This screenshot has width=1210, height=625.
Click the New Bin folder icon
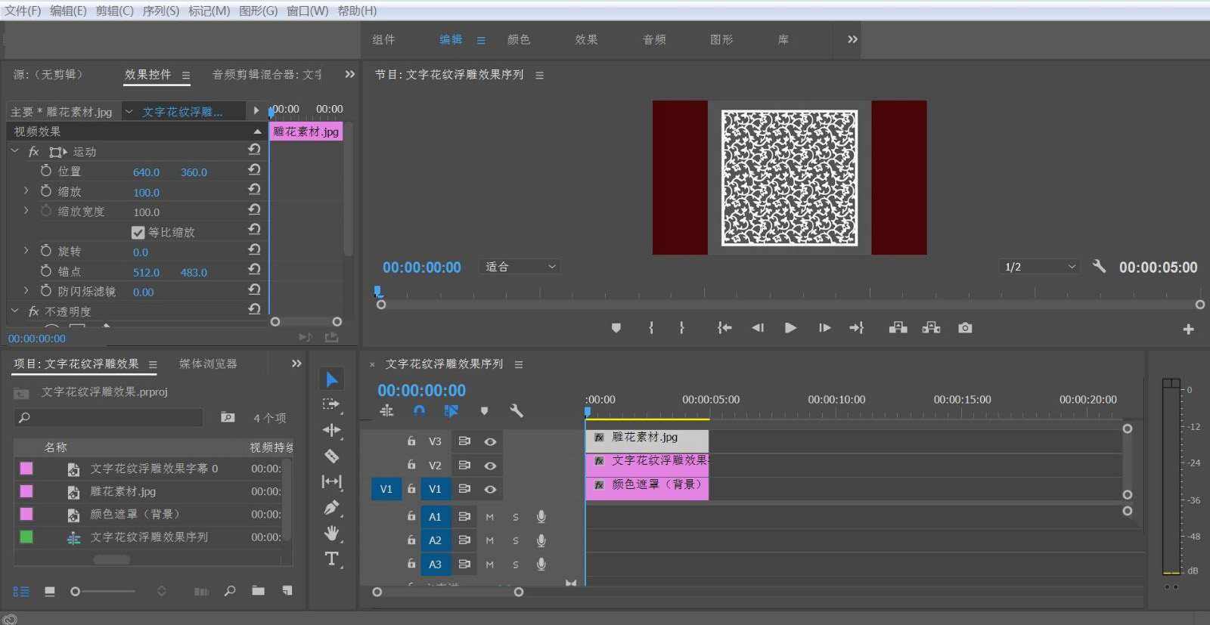point(258,591)
